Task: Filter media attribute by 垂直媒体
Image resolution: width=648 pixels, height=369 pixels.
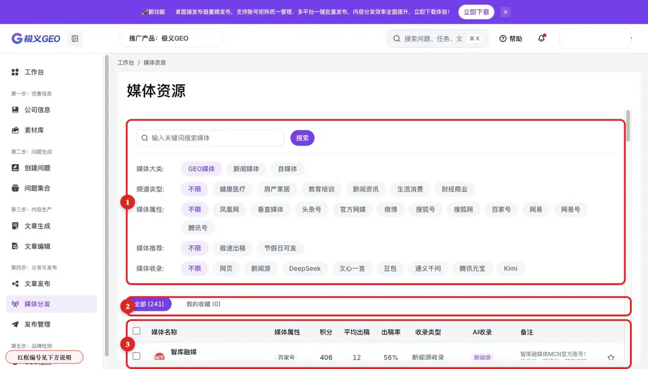Action: click(270, 209)
